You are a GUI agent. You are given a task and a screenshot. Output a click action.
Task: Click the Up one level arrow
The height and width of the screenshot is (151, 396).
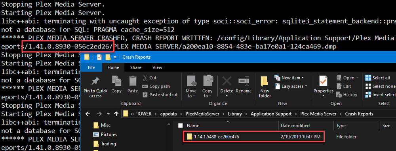click(x=116, y=114)
